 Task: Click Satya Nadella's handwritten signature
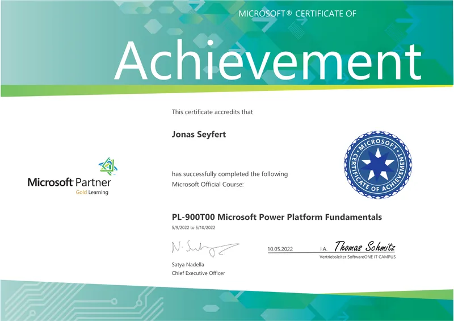(205, 248)
